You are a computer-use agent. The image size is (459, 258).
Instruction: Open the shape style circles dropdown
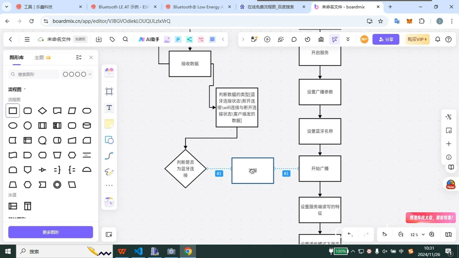(x=77, y=74)
